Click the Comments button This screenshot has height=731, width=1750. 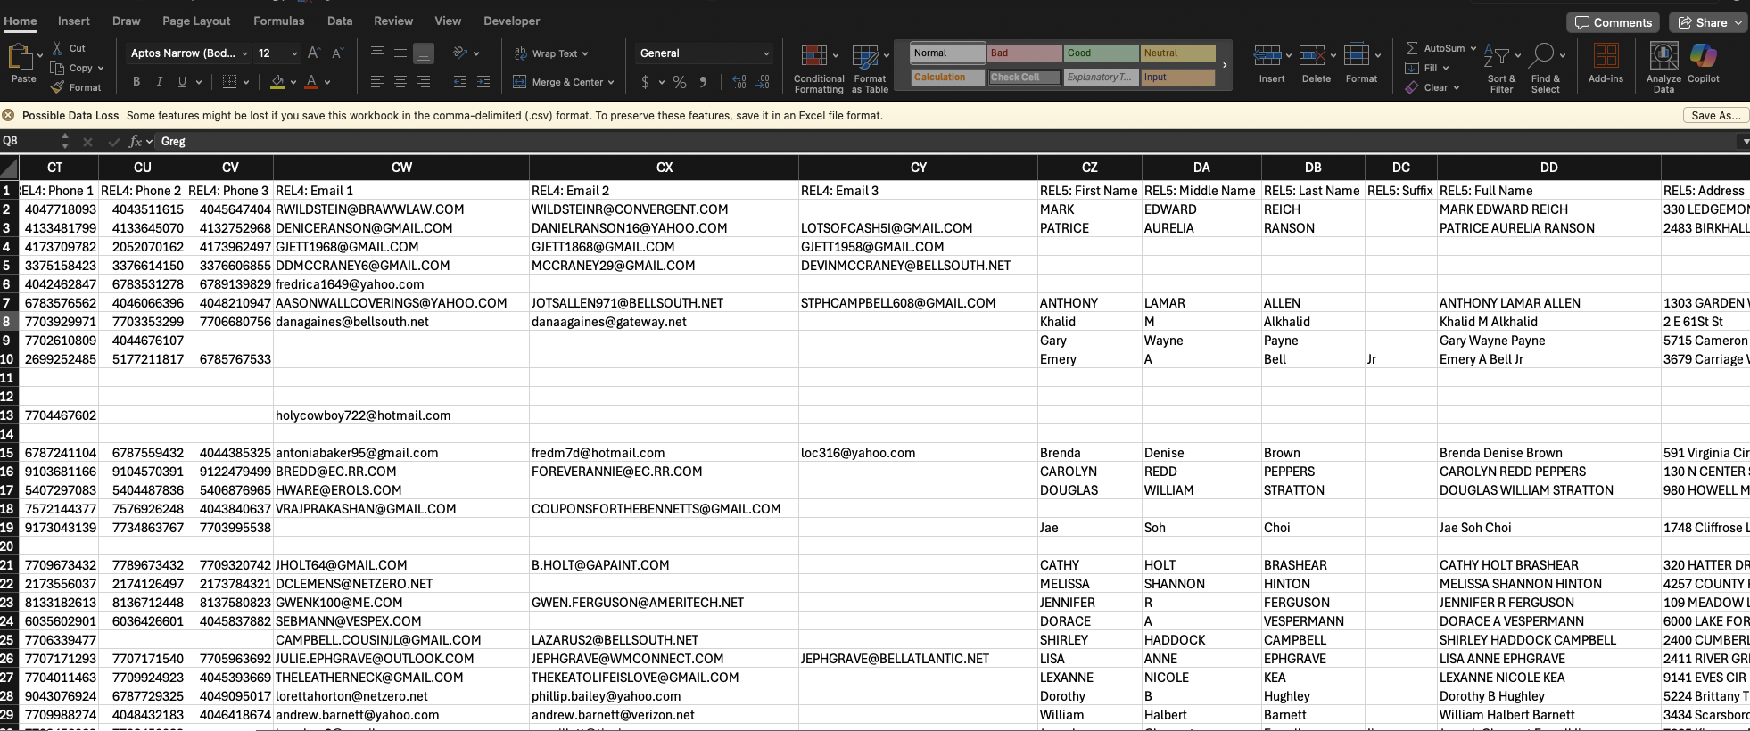click(x=1614, y=22)
